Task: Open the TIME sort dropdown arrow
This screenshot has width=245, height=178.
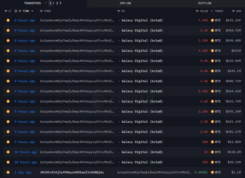Action: tap(32, 11)
